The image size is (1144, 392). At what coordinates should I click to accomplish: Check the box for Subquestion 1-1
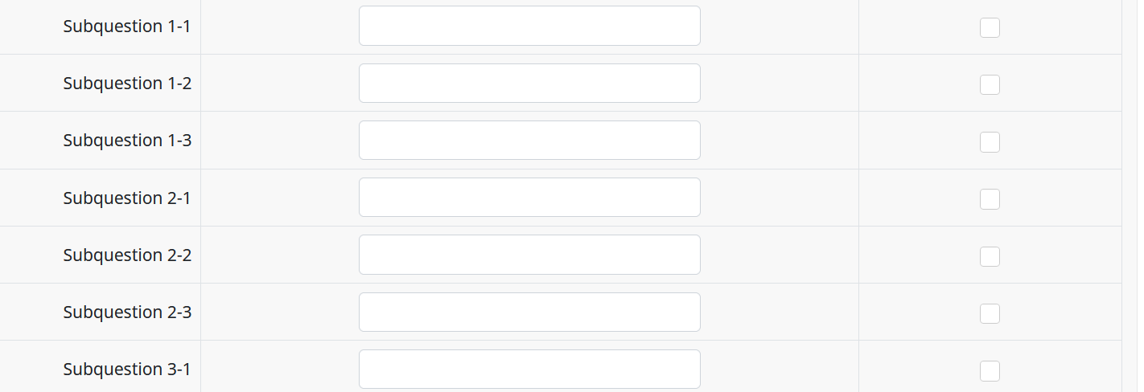(990, 27)
